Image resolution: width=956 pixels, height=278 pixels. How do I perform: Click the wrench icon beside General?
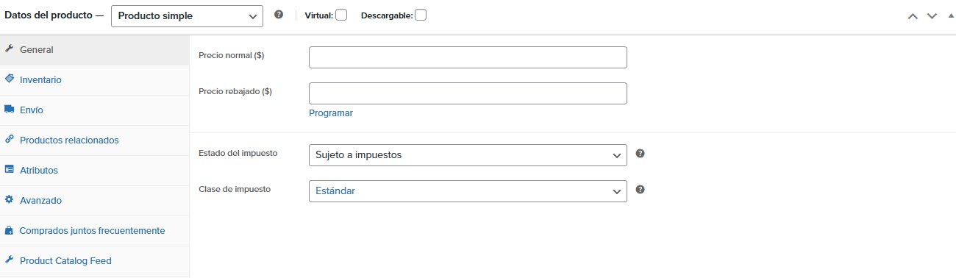pos(10,49)
